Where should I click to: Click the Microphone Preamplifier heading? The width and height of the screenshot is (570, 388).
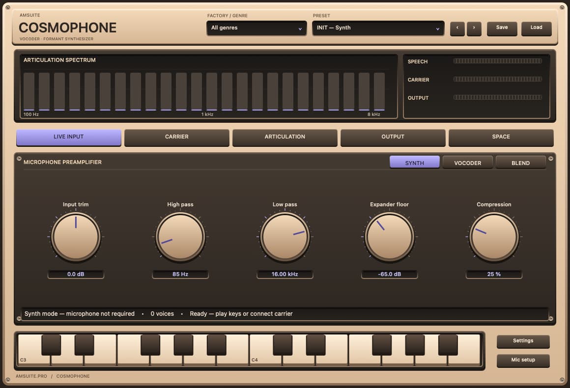pyautogui.click(x=62, y=163)
